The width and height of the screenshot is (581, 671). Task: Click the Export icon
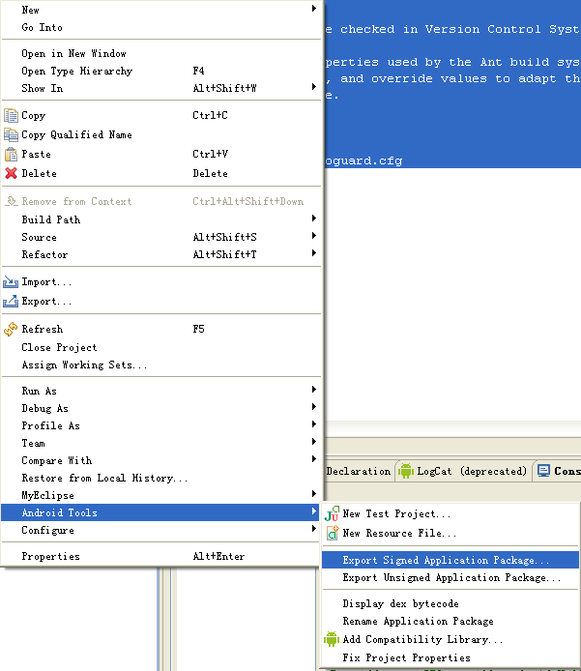pyautogui.click(x=11, y=302)
